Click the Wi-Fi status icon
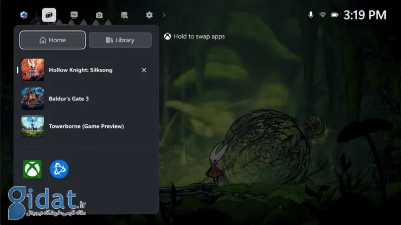 (x=323, y=15)
